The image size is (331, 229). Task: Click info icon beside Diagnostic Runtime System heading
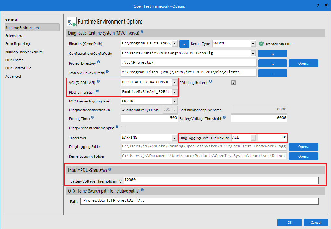(142, 32)
